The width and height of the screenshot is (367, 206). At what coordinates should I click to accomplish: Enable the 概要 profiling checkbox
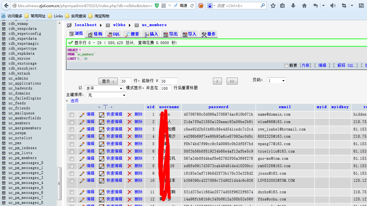point(286,66)
